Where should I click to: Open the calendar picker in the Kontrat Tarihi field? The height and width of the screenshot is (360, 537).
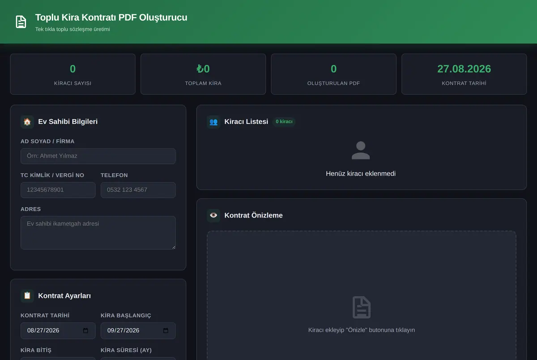point(85,331)
